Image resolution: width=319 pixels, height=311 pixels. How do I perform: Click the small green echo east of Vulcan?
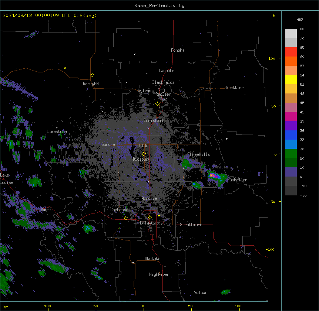point(225,292)
